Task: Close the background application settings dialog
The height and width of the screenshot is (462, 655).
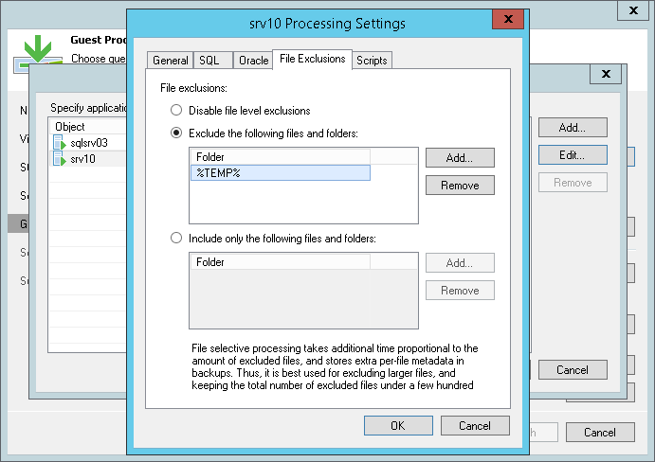Action: click(606, 74)
